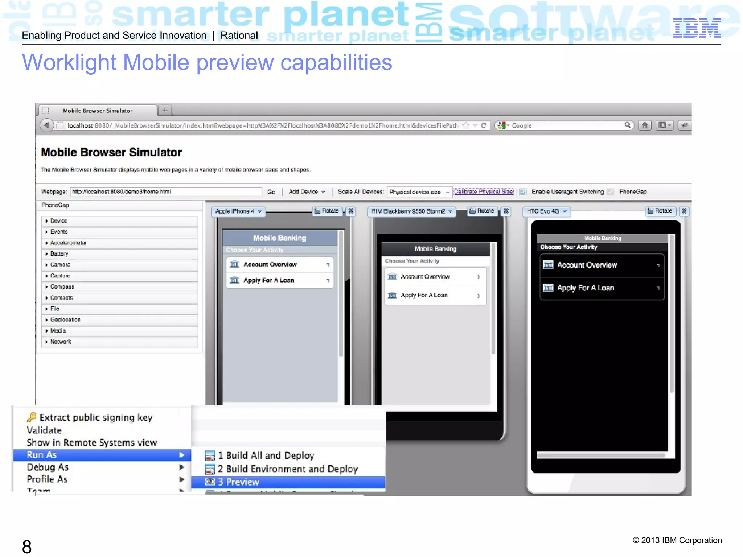Select 2 Build Environment and Deploy

(x=288, y=469)
